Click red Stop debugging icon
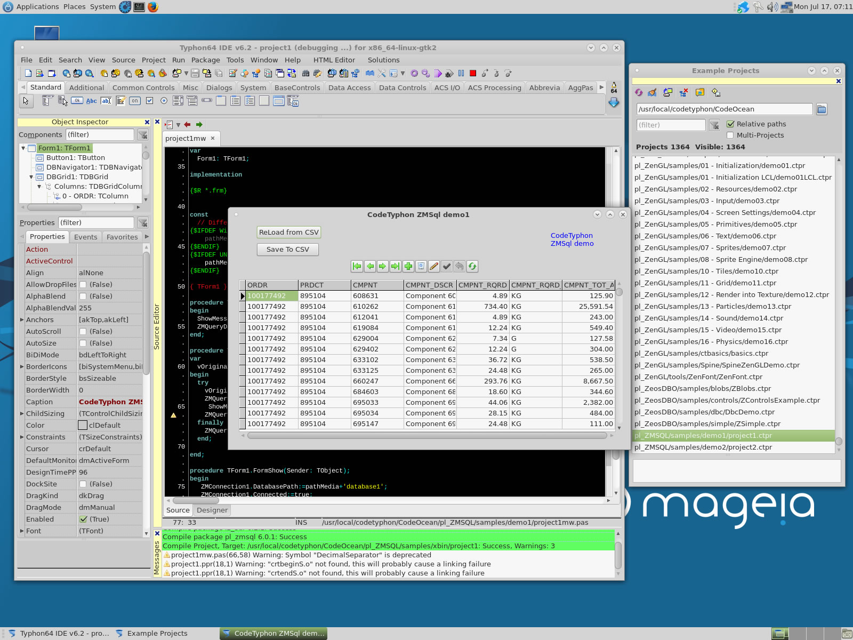 472,73
